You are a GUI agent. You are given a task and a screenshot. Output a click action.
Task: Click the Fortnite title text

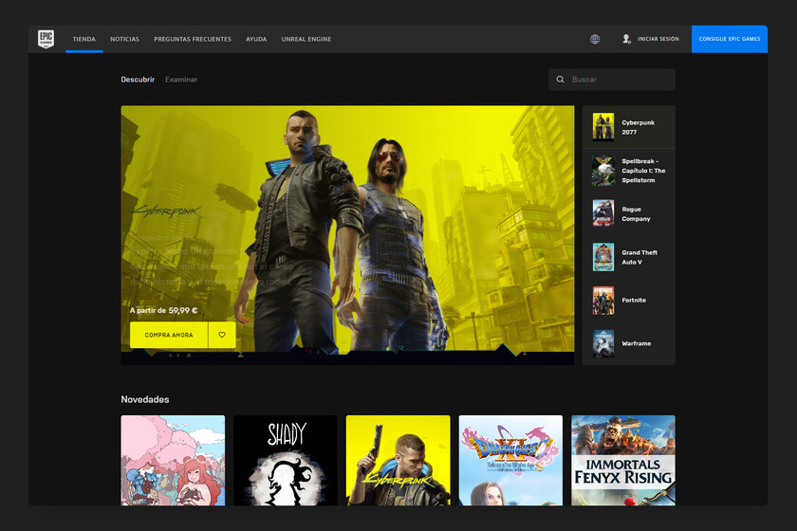tap(634, 301)
